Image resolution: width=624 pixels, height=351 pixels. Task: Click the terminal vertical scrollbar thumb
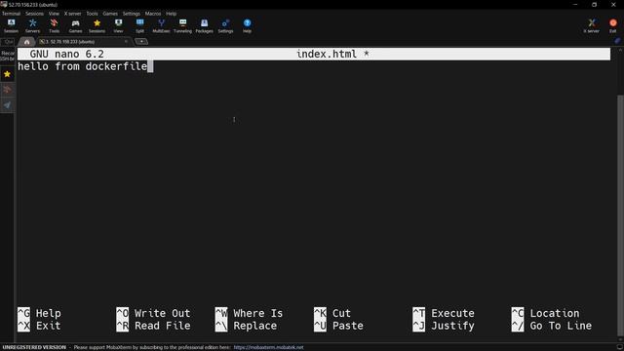(x=620, y=215)
